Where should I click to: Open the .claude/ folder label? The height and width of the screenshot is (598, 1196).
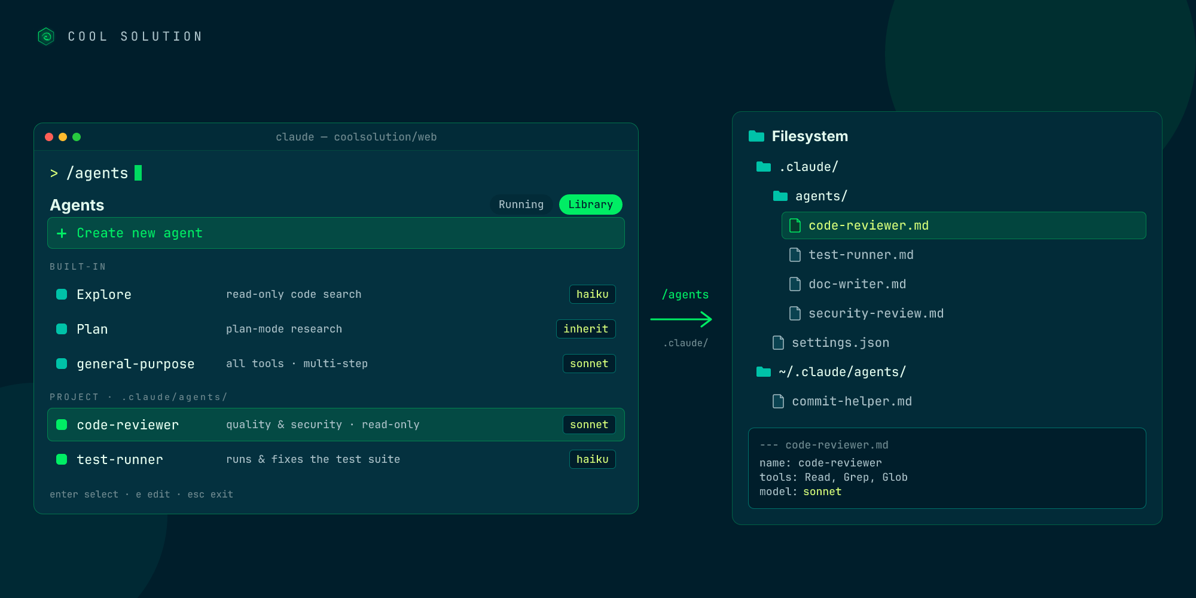pos(808,167)
